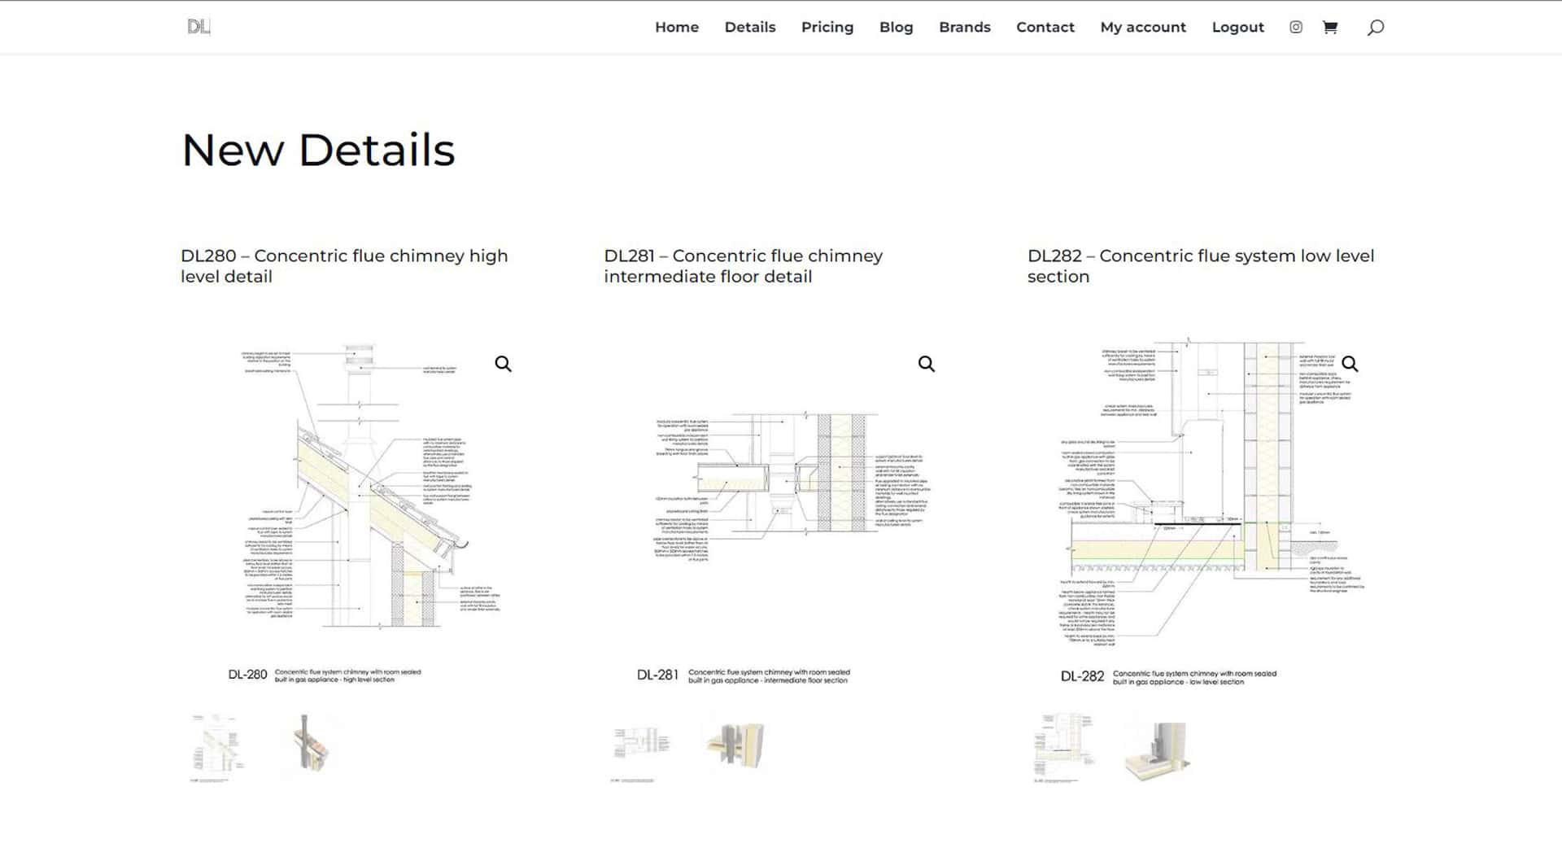Open DL280 Concentric flue chimney high level detail
The image size is (1562, 848).
tap(344, 265)
